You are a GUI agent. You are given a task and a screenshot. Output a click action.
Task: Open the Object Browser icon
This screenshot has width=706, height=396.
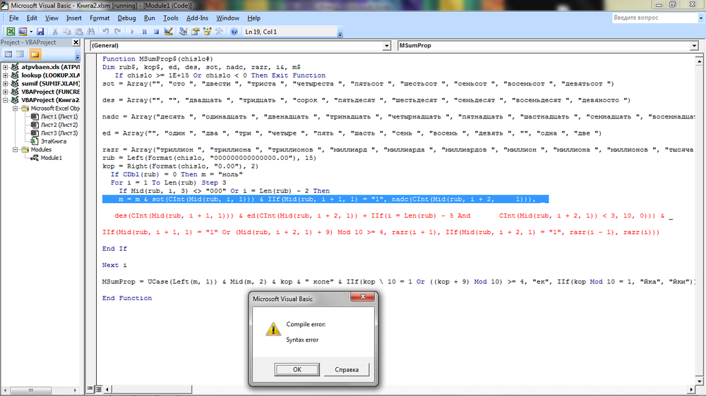pos(207,32)
